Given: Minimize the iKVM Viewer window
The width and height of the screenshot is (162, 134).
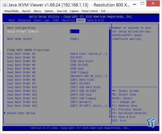Looking at the screenshot, I should click(x=134, y=4).
